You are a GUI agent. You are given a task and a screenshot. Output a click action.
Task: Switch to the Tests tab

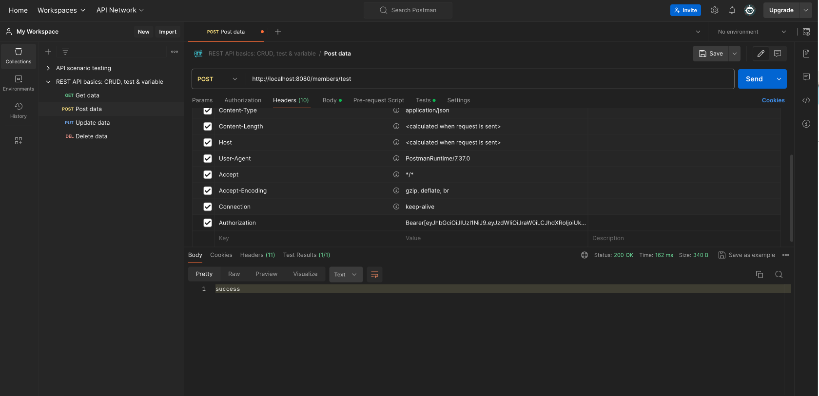tap(426, 100)
